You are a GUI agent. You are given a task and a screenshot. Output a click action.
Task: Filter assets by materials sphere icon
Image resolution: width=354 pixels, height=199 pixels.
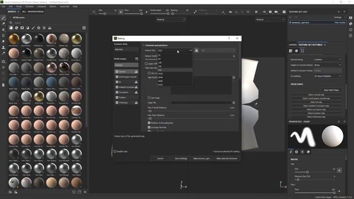pos(11,28)
